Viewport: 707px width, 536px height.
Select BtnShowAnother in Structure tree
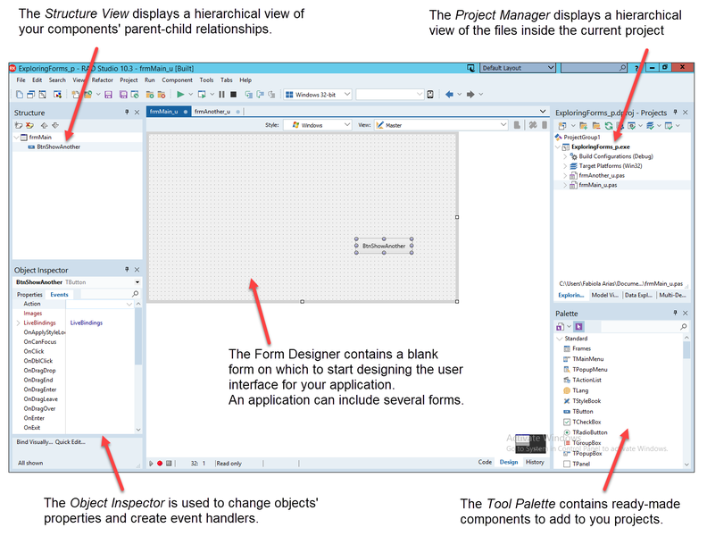pyautogui.click(x=54, y=147)
